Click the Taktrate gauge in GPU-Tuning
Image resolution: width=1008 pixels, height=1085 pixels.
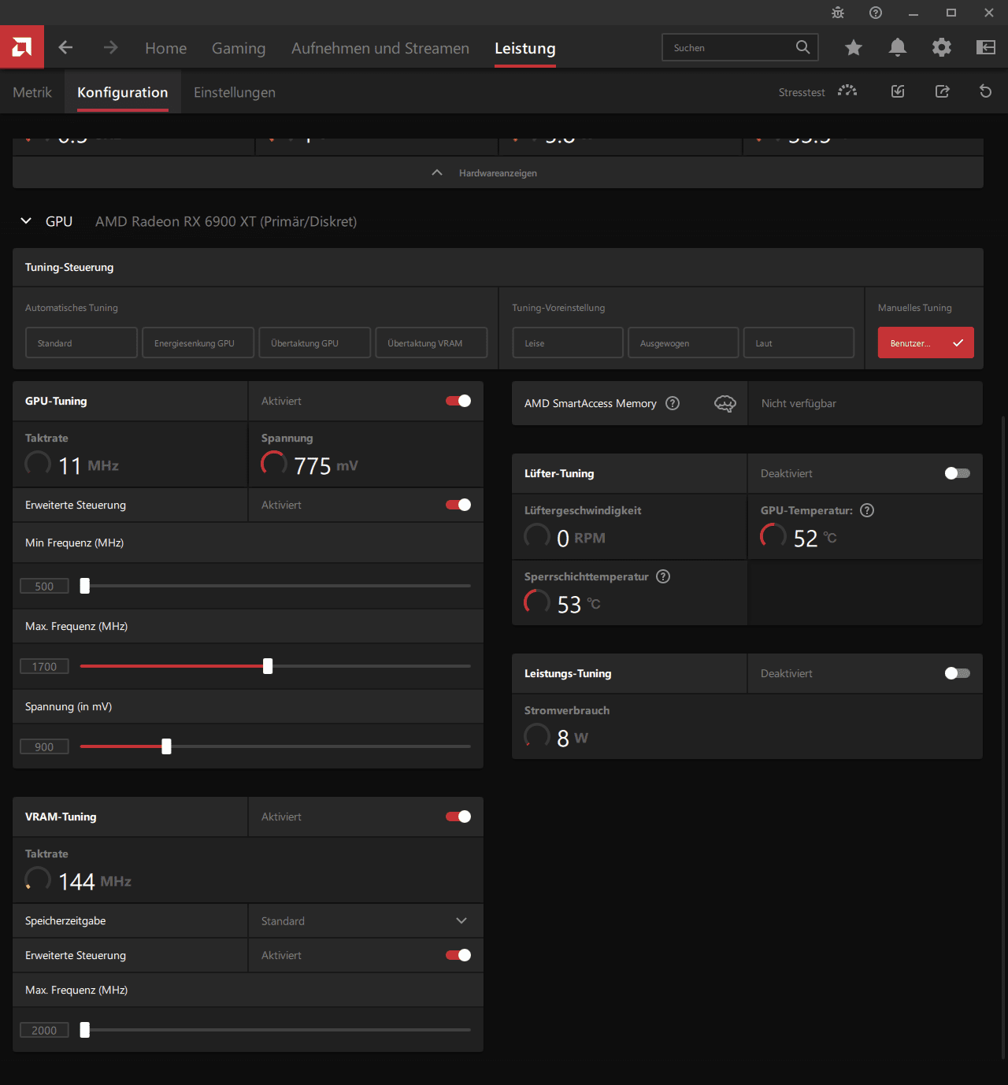[x=38, y=464]
